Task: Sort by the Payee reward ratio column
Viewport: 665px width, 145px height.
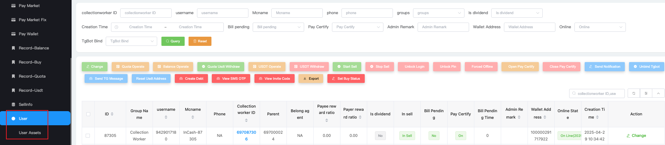Action: coord(327,120)
